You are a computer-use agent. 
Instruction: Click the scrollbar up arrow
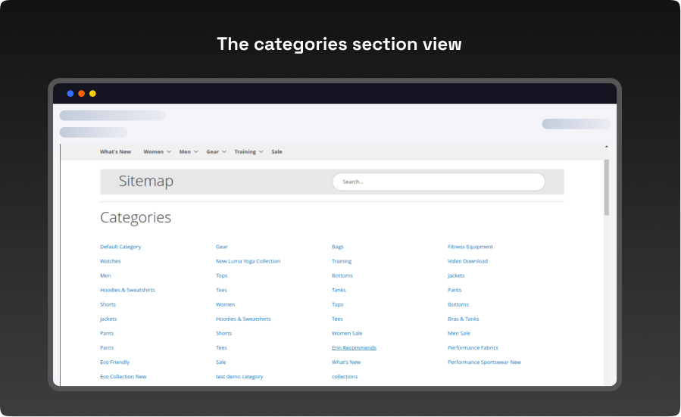point(606,147)
